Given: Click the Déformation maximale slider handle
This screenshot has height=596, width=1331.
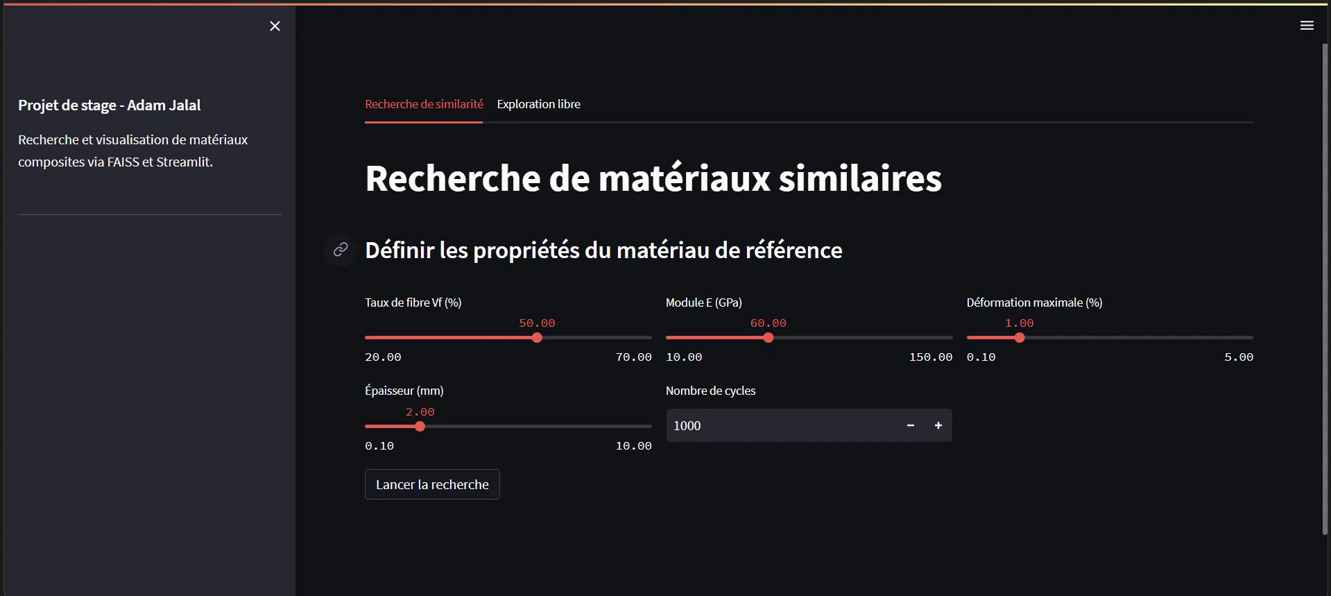Looking at the screenshot, I should [1019, 338].
